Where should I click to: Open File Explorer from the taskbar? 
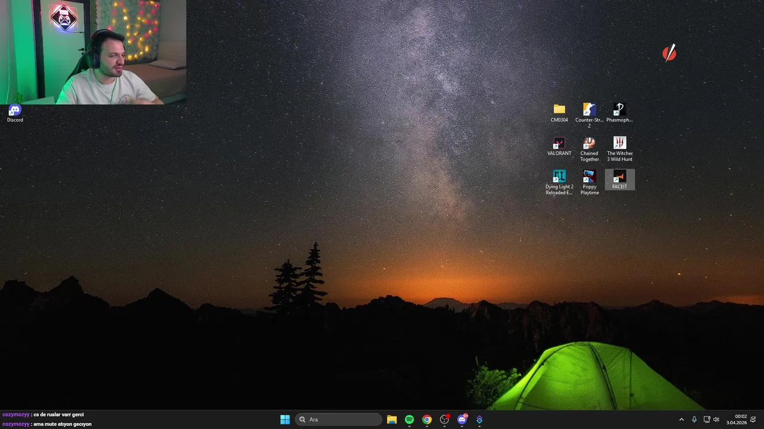392,419
